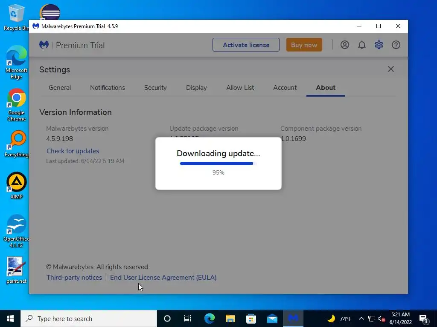Click the taskbar search box
Viewport: 437px width, 327px height.
(x=89, y=318)
